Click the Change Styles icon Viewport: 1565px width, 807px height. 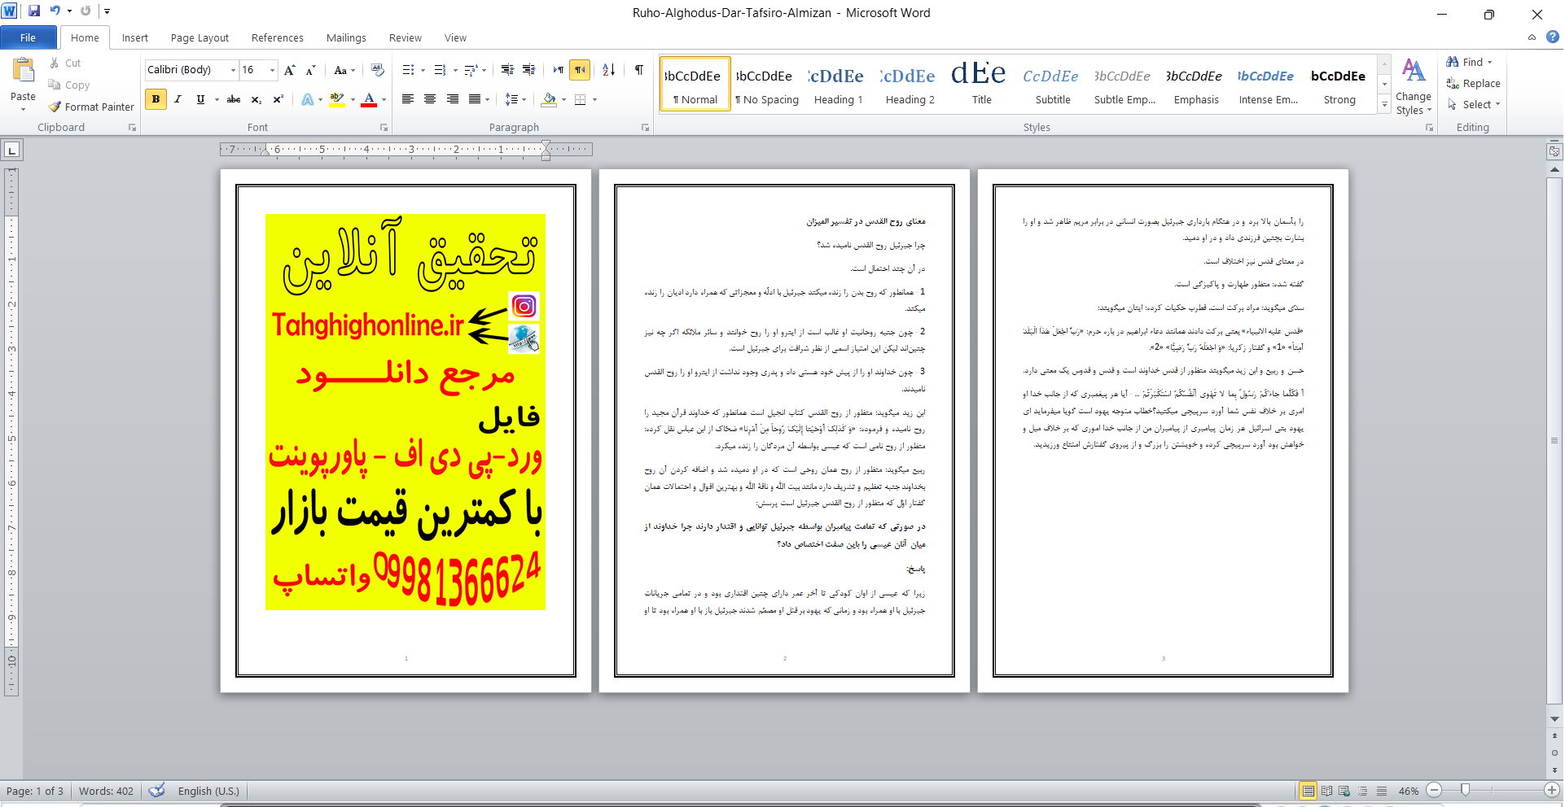click(x=1414, y=85)
